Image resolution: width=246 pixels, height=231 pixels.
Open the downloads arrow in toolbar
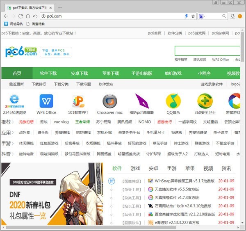click(x=232, y=16)
